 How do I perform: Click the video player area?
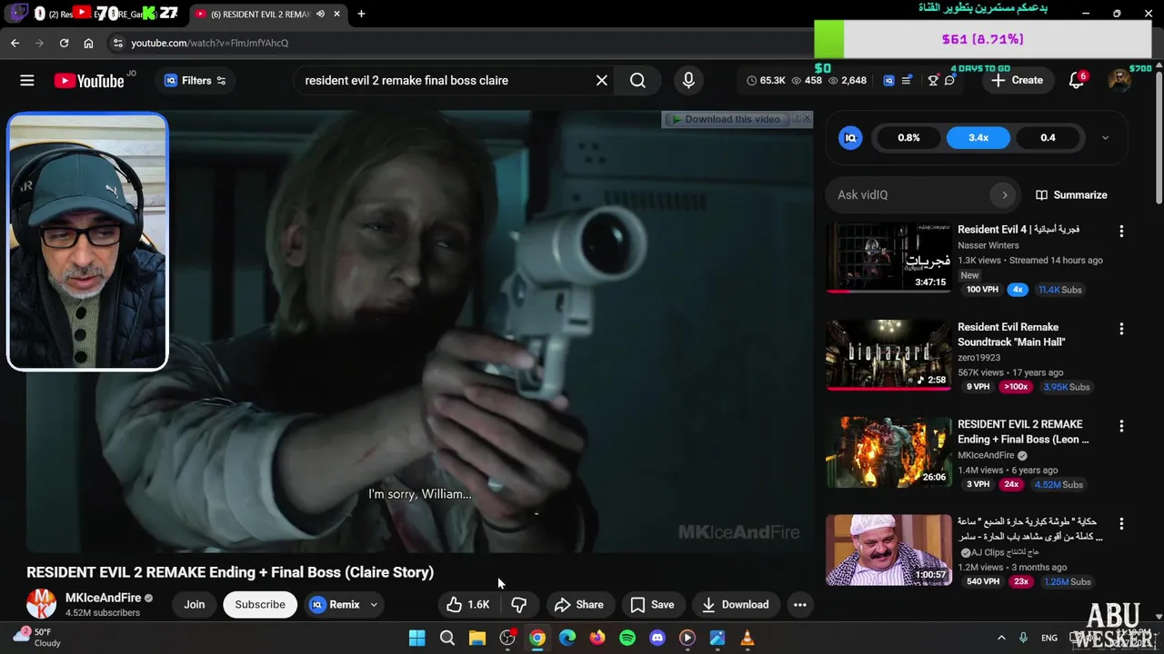click(419, 332)
